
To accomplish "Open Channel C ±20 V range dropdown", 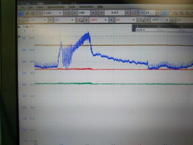I will click(x=160, y=20).
